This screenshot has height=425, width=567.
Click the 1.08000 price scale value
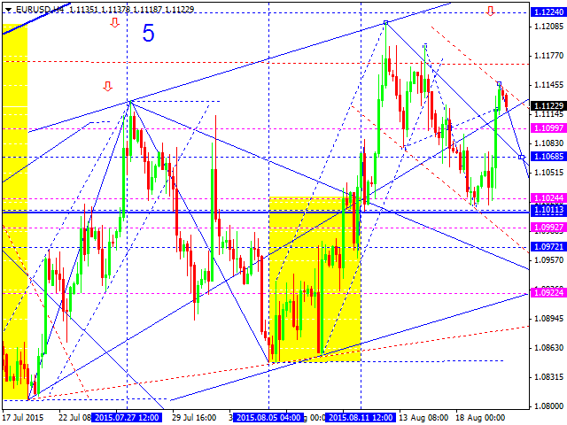(x=548, y=406)
